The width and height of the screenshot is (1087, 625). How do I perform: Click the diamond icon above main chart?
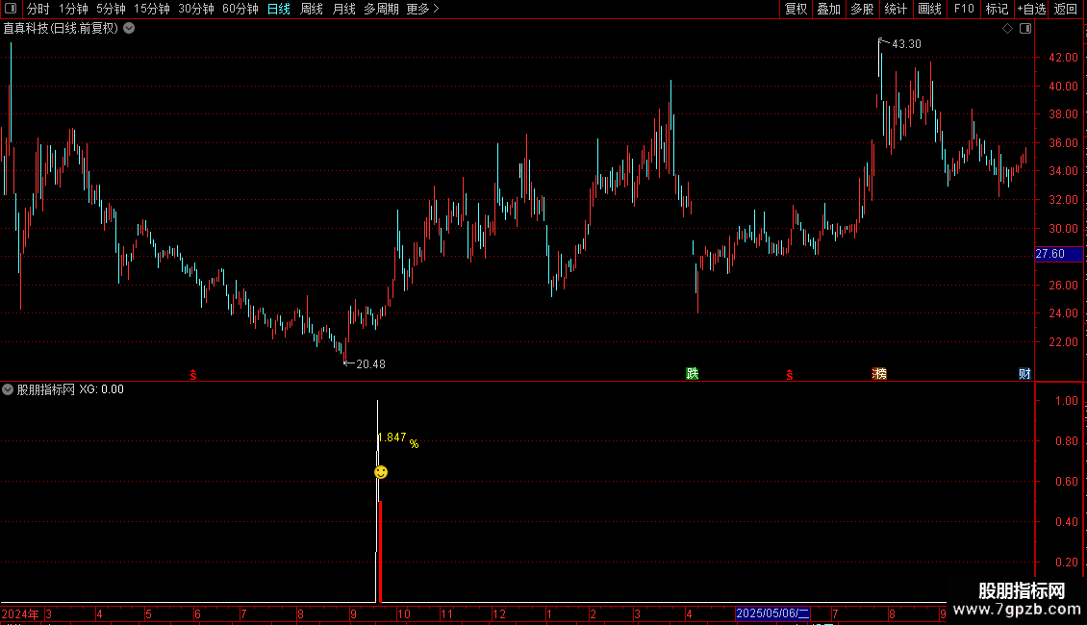click(1007, 29)
